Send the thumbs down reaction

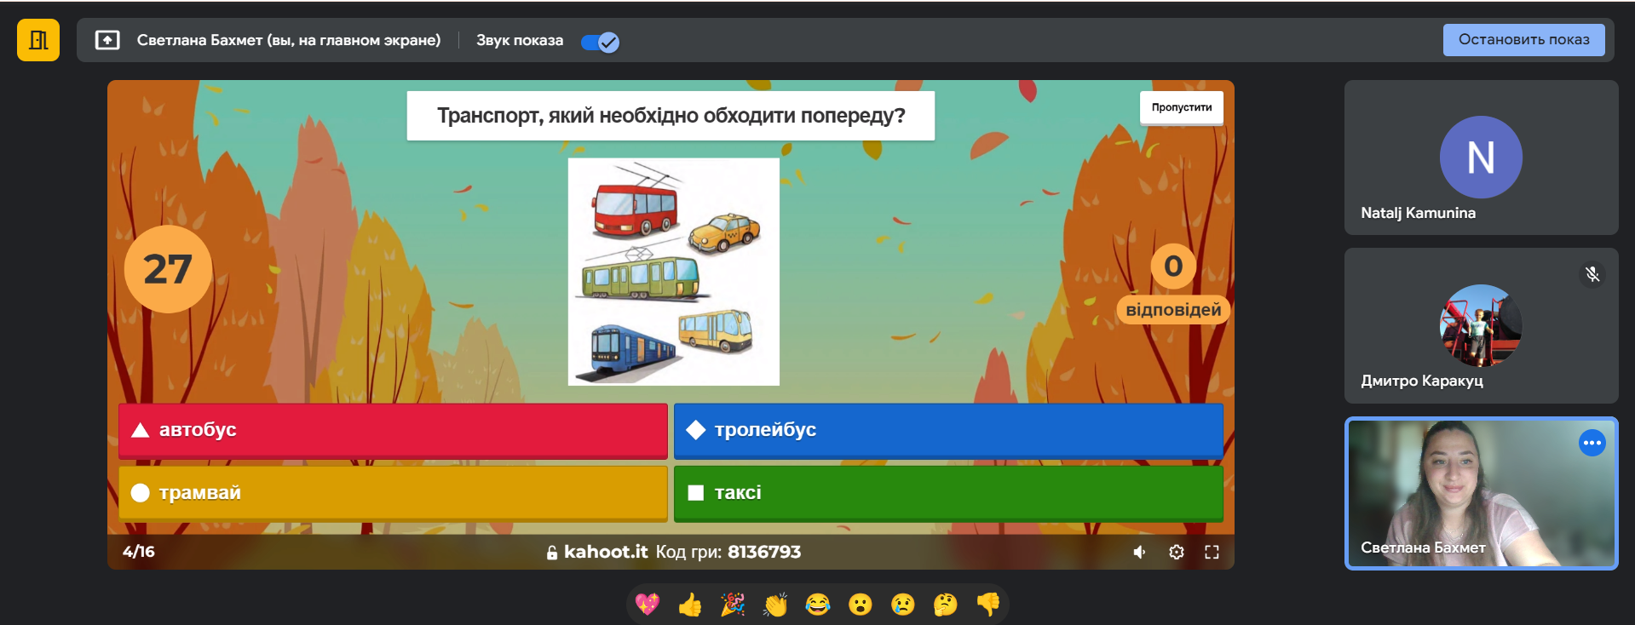(988, 605)
